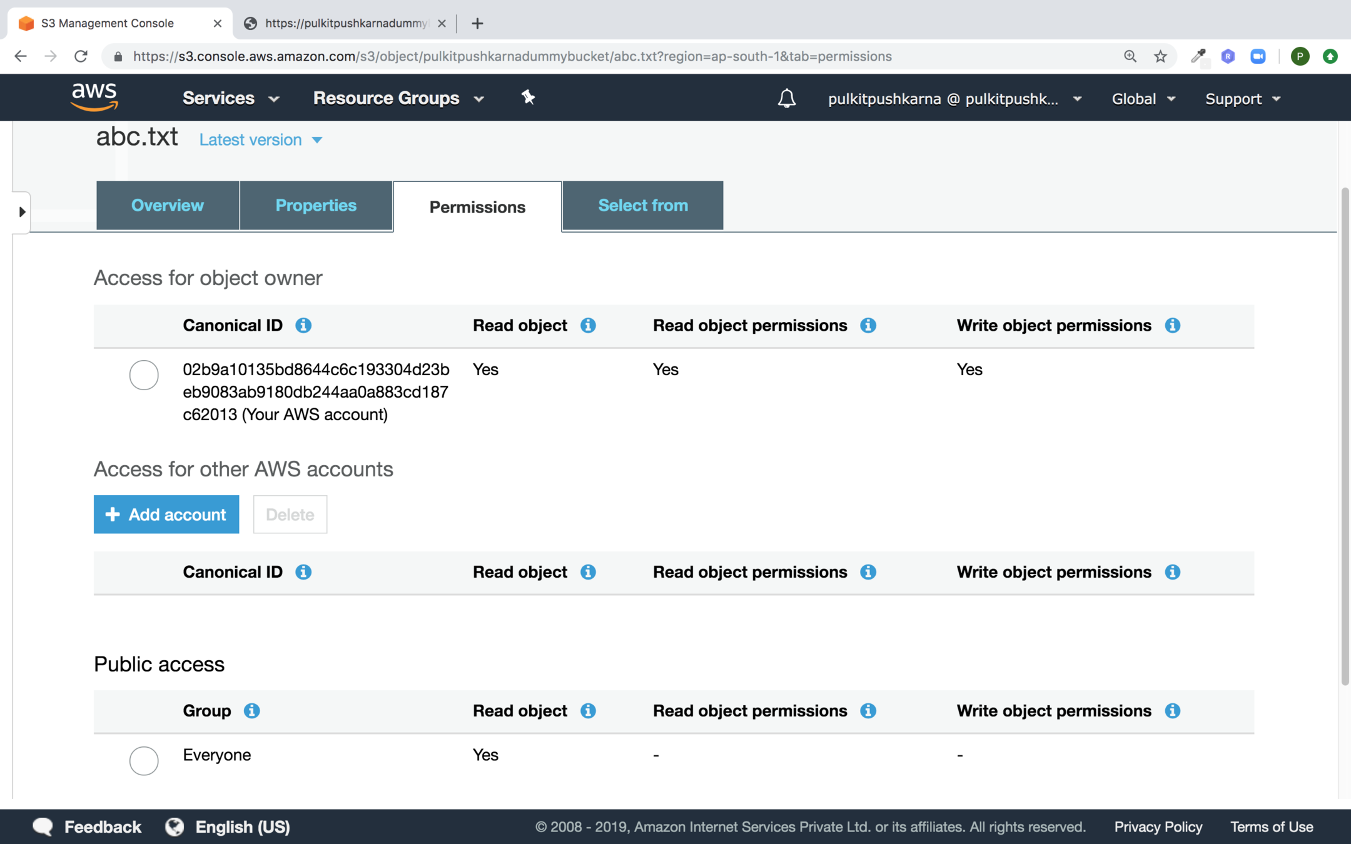Switch to the Overview tab
The height and width of the screenshot is (844, 1351).
(x=167, y=206)
